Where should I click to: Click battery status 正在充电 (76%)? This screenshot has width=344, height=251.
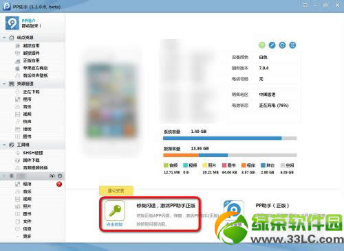(274, 106)
